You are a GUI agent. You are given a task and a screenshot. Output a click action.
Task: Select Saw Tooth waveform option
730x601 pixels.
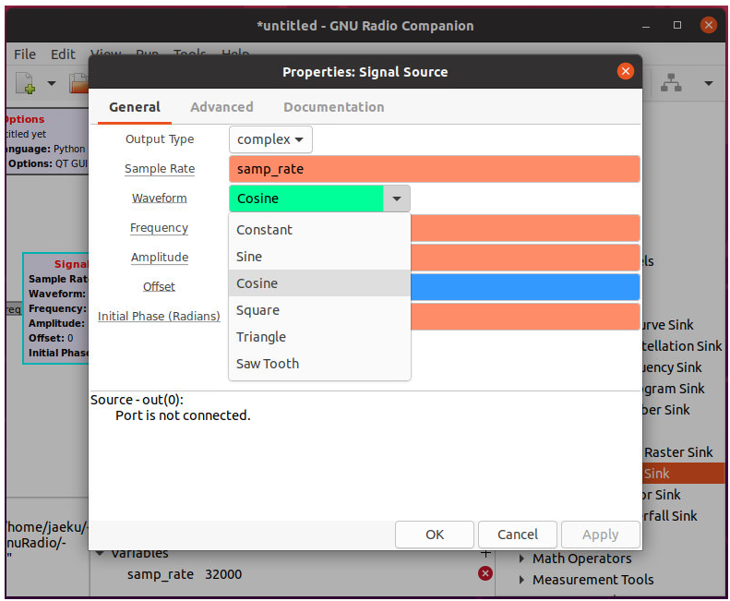[319, 364]
